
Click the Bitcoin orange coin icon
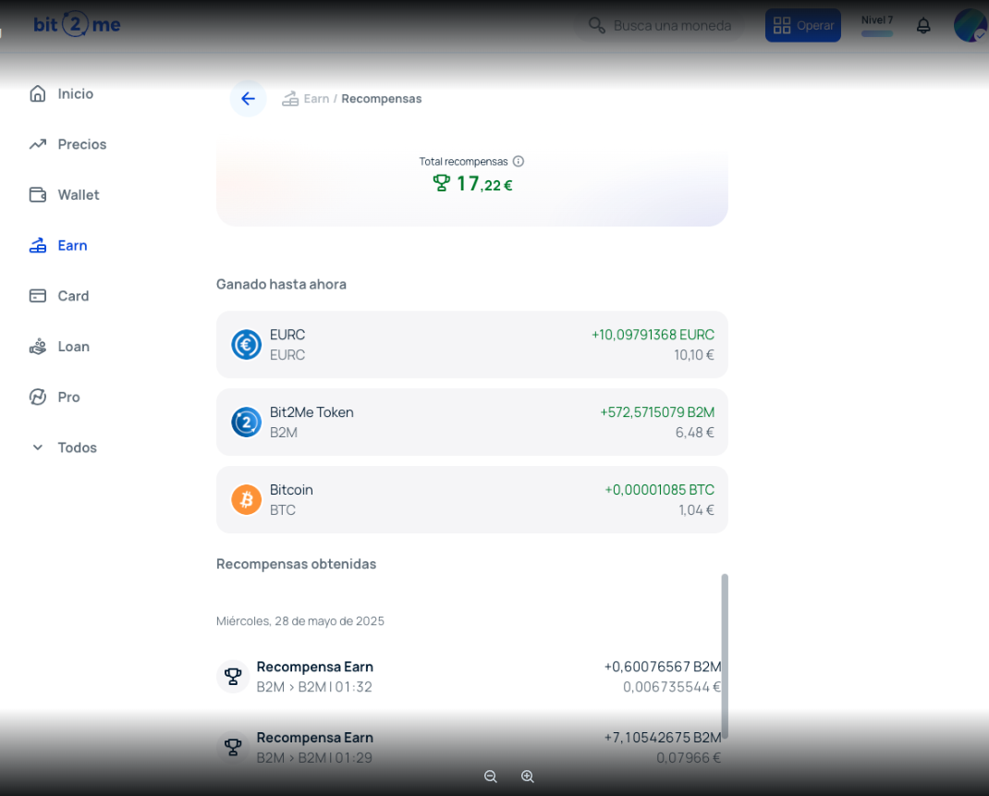tap(247, 499)
